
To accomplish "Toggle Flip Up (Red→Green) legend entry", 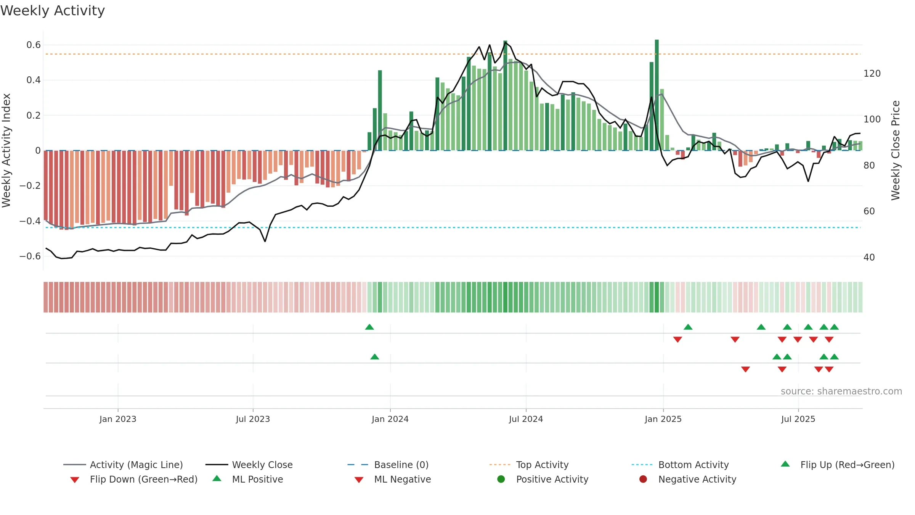I will [838, 465].
